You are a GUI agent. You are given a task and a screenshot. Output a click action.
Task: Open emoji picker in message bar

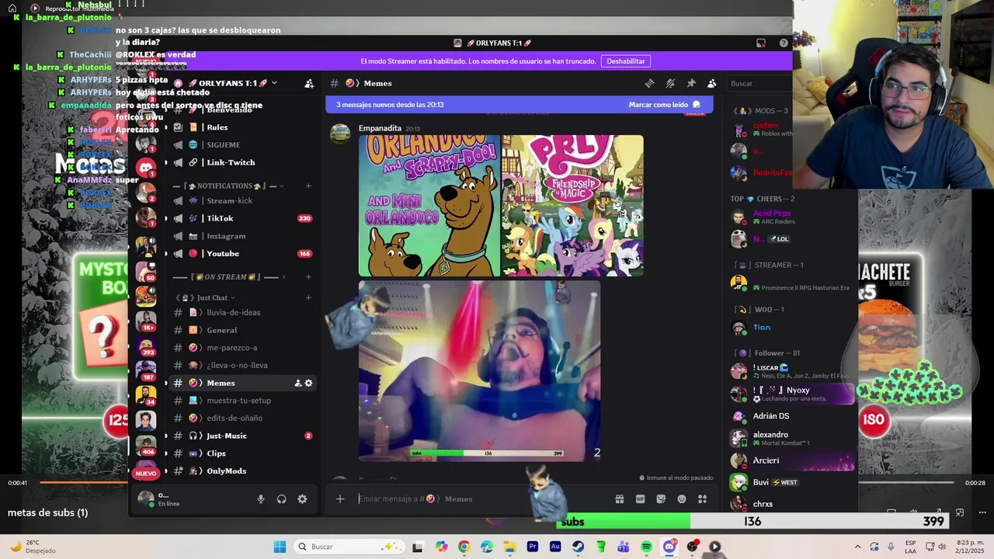click(682, 498)
